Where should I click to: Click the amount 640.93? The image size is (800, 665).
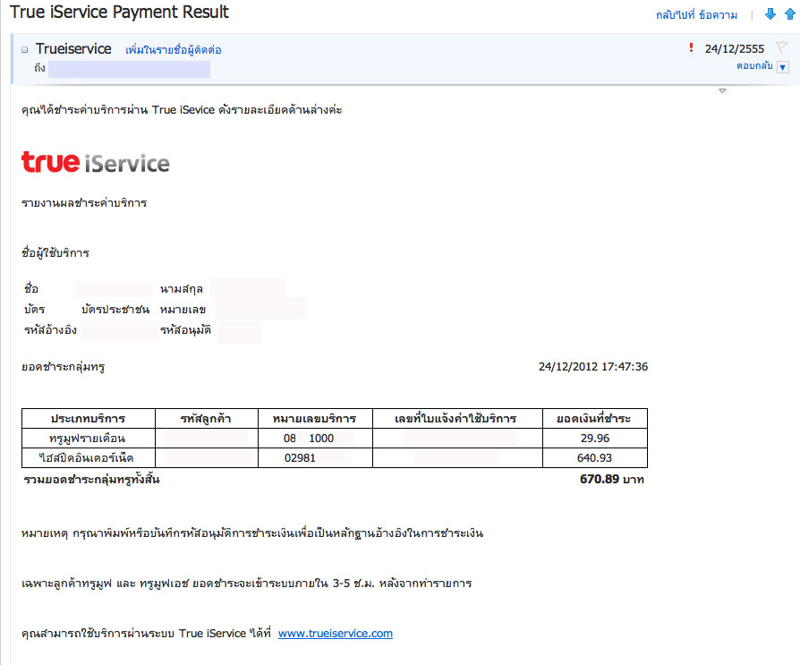(x=594, y=457)
